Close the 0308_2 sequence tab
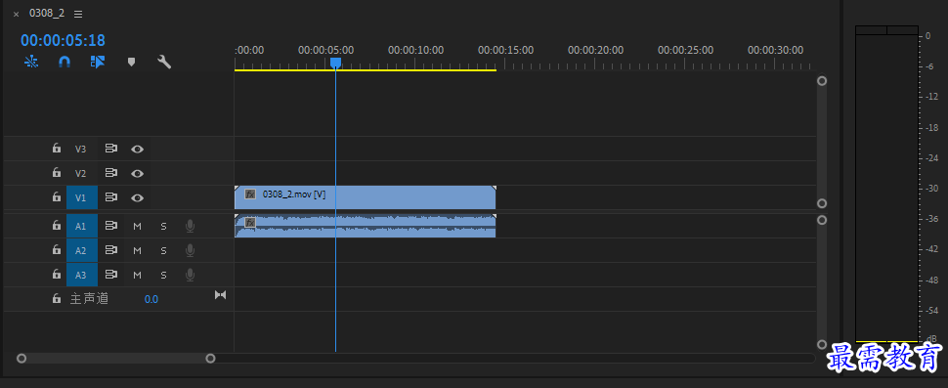The image size is (948, 388). (17, 14)
